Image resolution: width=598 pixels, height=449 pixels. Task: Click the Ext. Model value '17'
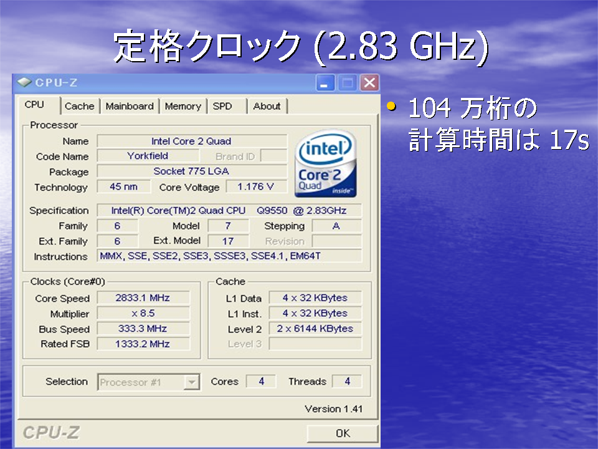(228, 241)
